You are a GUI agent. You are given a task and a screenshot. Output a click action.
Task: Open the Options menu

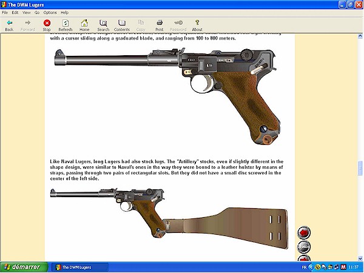(x=50, y=13)
